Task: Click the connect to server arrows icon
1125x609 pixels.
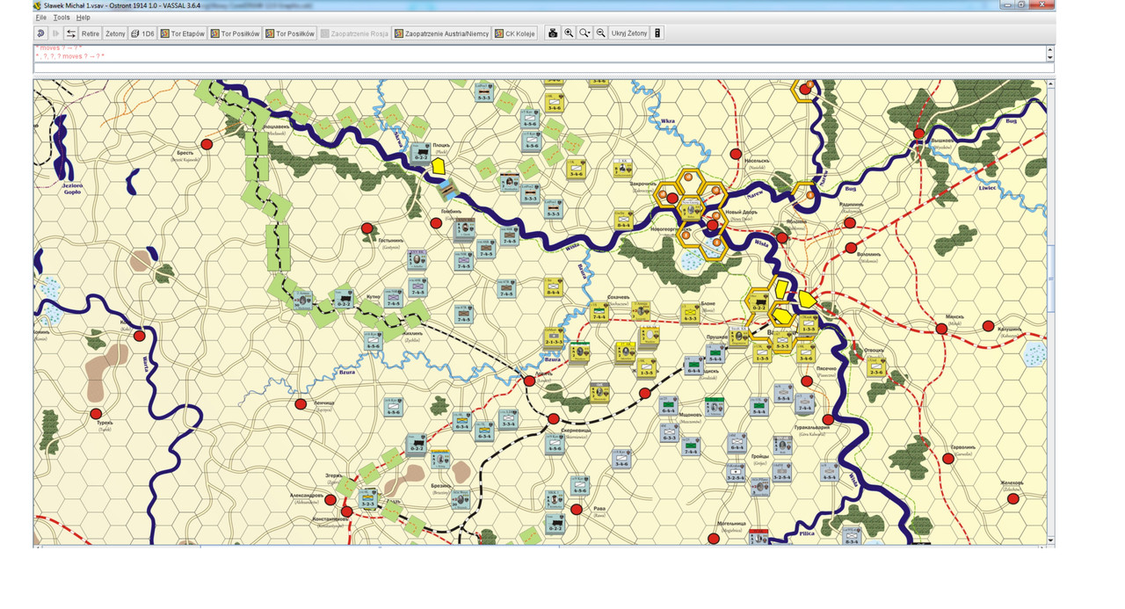Action: (71, 33)
